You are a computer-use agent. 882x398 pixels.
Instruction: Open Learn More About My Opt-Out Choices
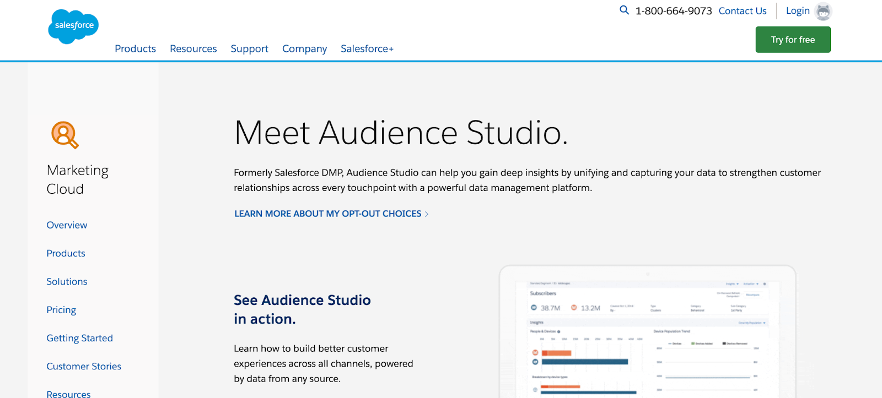tap(328, 214)
